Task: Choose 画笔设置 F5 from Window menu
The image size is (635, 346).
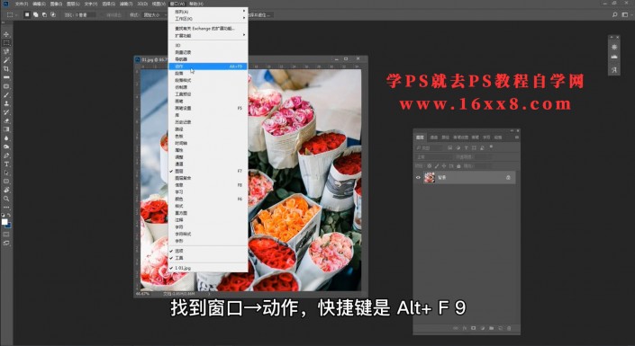Action: (x=207, y=108)
